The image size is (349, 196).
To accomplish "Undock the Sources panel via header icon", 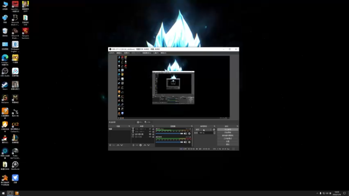I will 153,126.
